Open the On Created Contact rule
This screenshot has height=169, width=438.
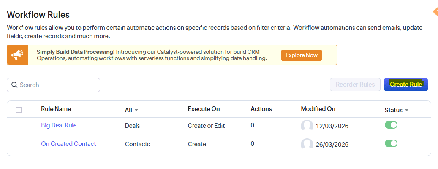click(68, 144)
